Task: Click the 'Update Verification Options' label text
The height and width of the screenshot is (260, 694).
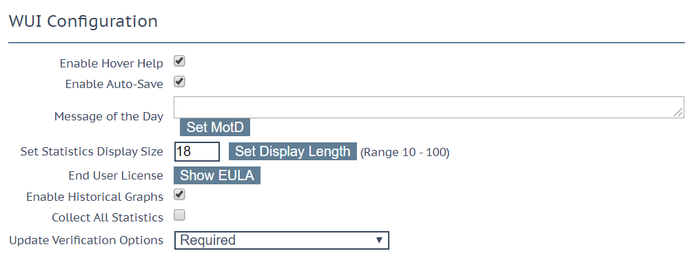Action: pyautogui.click(x=86, y=241)
